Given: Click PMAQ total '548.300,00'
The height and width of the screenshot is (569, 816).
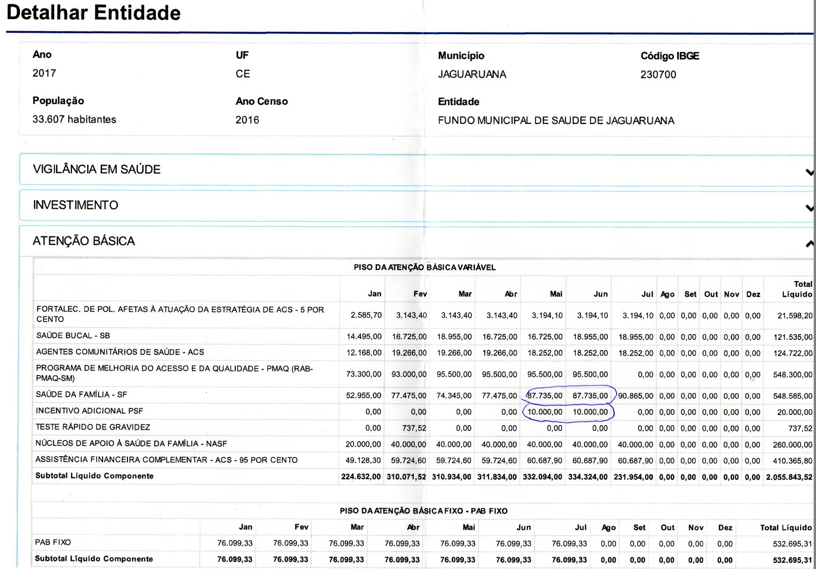Looking at the screenshot, I should (793, 375).
